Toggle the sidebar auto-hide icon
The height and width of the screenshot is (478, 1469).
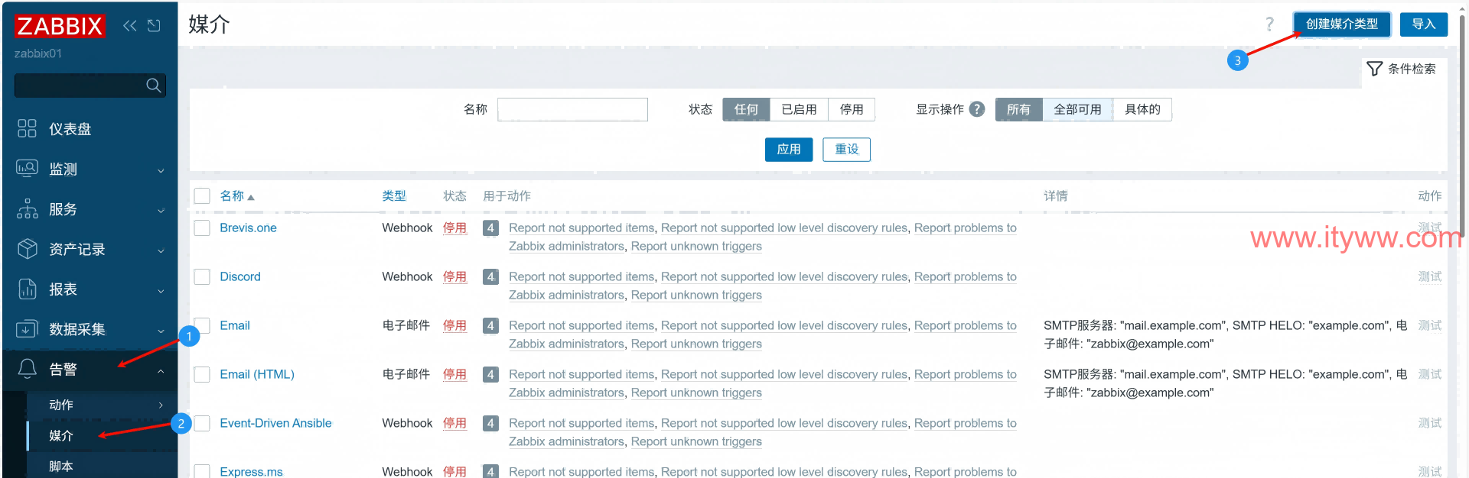154,26
